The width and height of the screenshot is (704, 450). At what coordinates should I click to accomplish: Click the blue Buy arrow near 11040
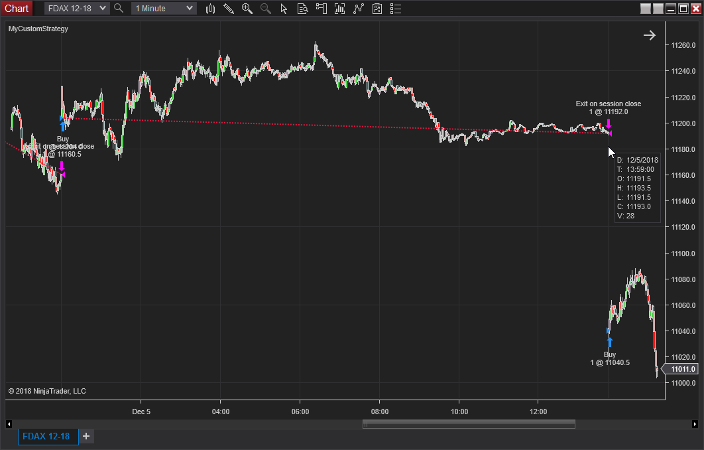point(609,342)
